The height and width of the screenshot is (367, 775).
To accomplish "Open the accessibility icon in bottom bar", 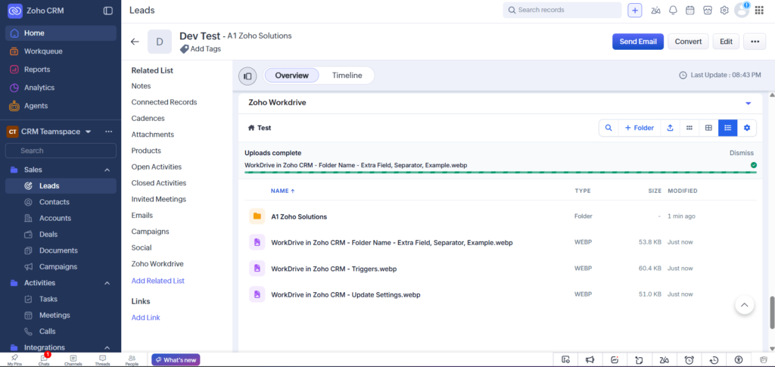I will coord(739,359).
